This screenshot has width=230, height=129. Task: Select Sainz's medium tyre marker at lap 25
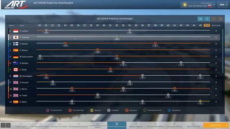72,101
